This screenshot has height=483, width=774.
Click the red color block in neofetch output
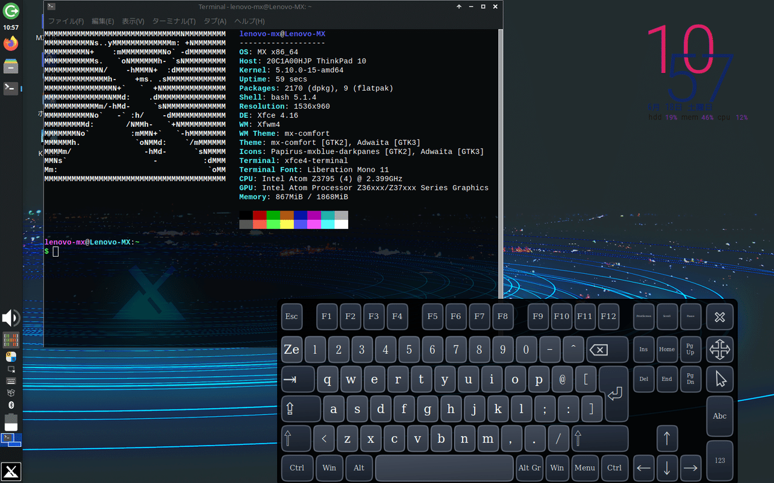tap(259, 215)
